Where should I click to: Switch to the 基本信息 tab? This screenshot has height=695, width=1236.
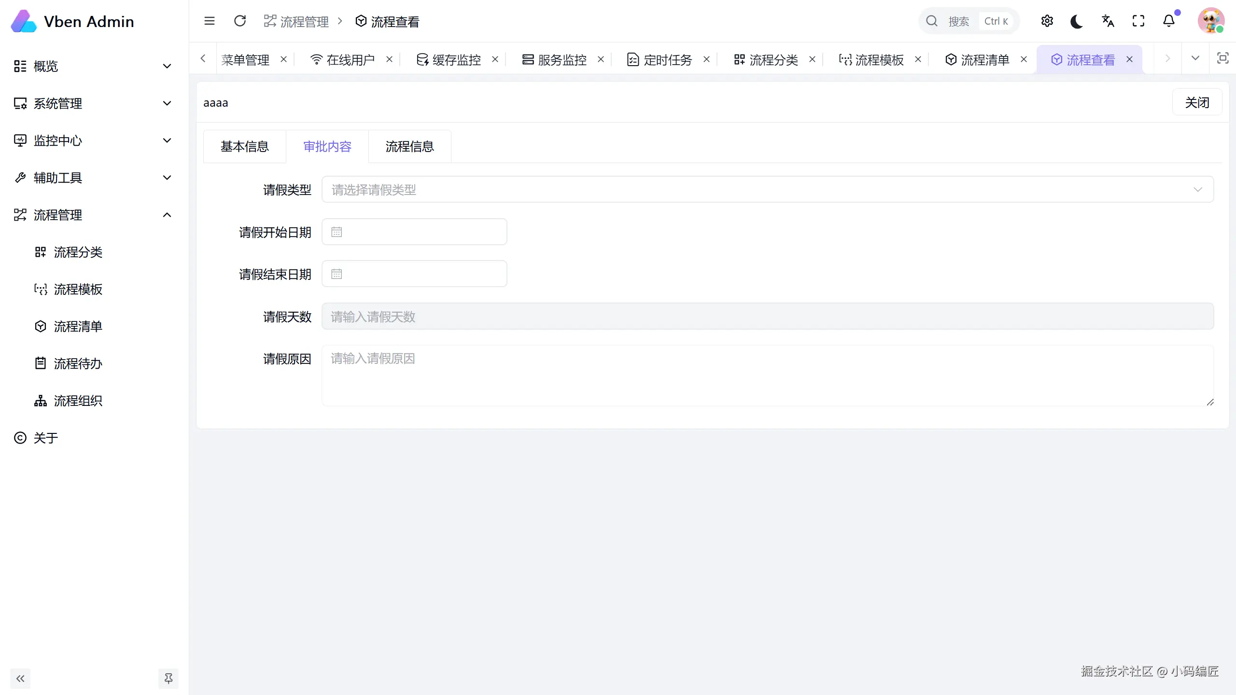(x=244, y=147)
